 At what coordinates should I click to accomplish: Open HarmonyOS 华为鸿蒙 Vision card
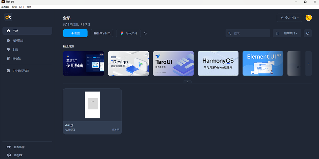[218, 63]
